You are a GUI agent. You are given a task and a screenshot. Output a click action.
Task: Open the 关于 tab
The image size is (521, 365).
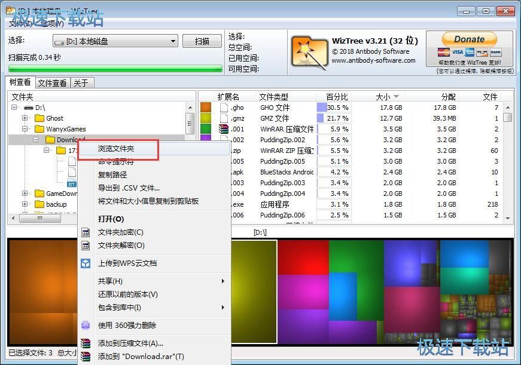click(x=81, y=83)
